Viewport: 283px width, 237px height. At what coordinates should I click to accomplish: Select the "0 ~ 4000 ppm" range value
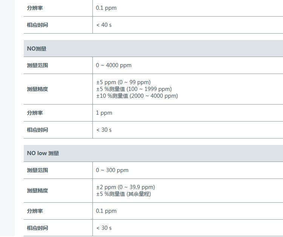(x=114, y=65)
